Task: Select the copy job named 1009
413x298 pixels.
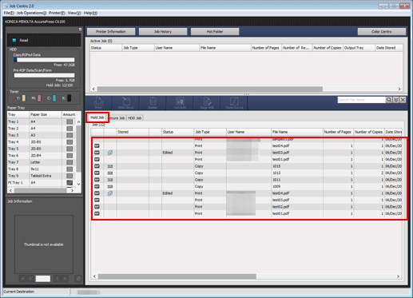Action: coord(246,186)
